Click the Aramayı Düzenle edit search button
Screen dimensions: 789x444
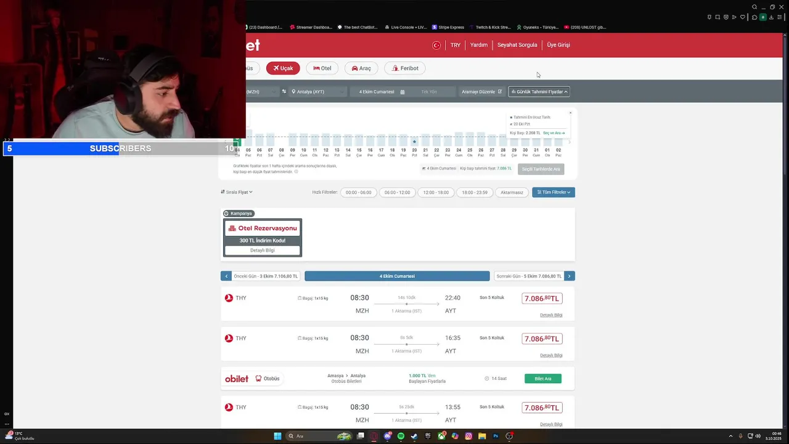click(x=482, y=92)
